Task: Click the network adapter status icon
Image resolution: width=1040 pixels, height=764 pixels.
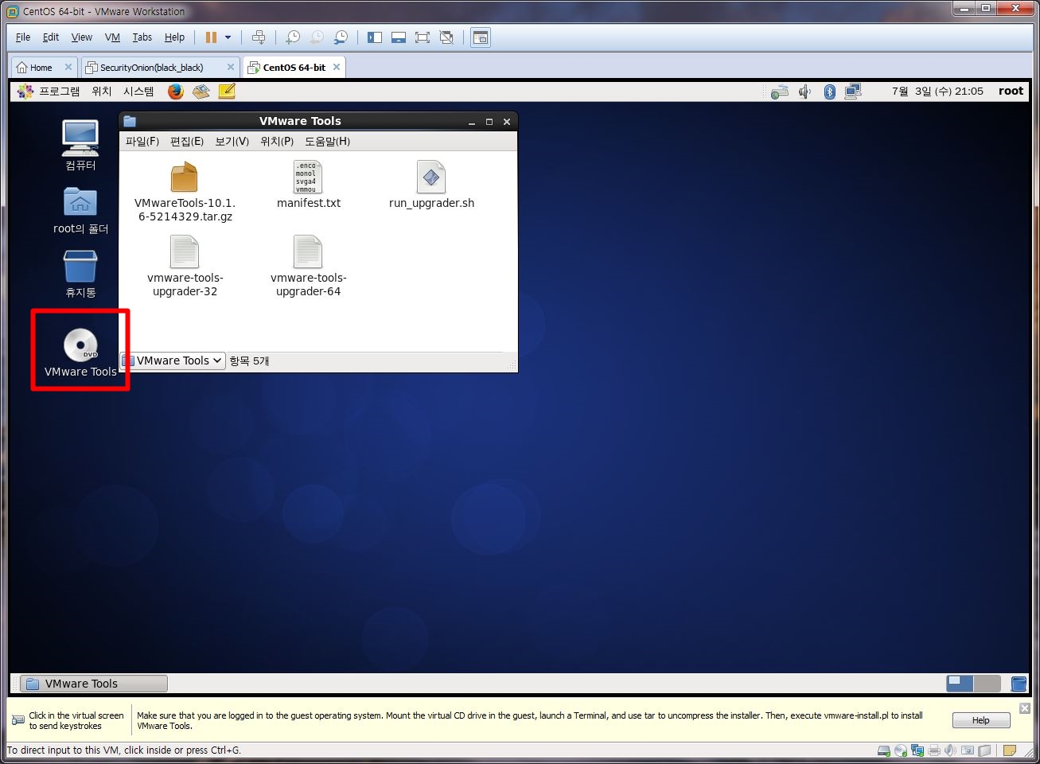Action: pyautogui.click(x=917, y=750)
